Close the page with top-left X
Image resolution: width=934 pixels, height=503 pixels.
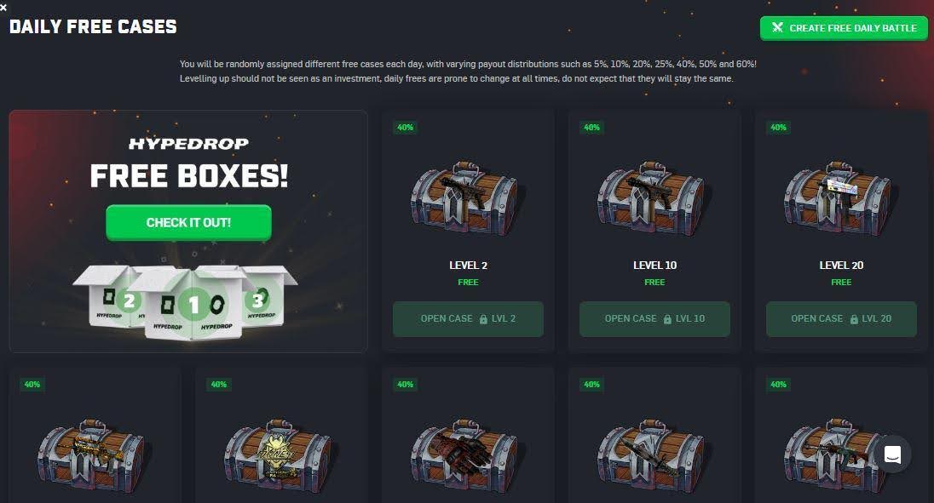[x=3, y=7]
